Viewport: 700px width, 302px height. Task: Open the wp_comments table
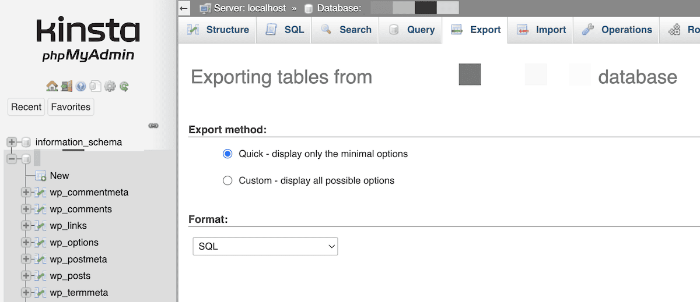click(81, 209)
